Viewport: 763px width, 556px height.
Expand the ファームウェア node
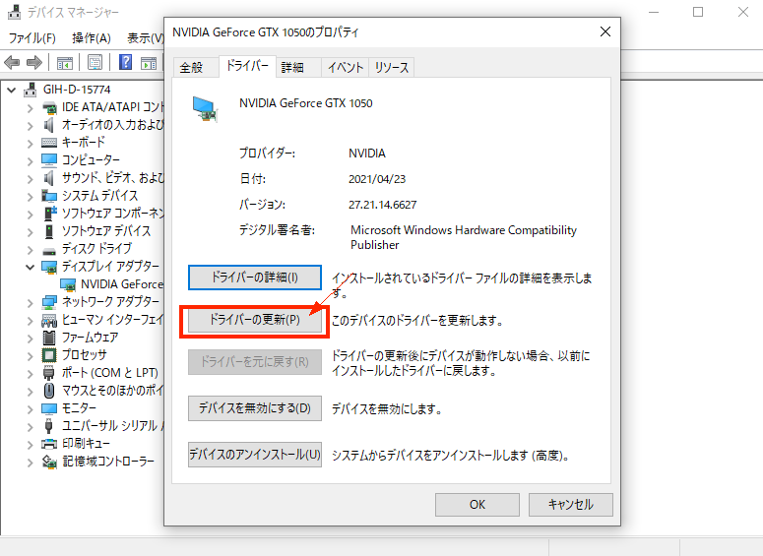(31, 339)
